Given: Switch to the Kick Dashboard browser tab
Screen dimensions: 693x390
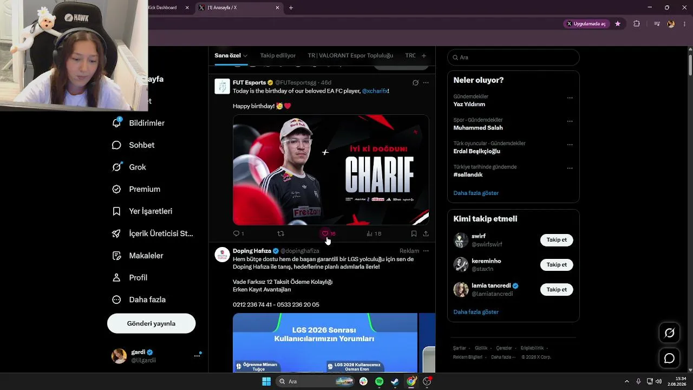Looking at the screenshot, I should [x=162, y=8].
